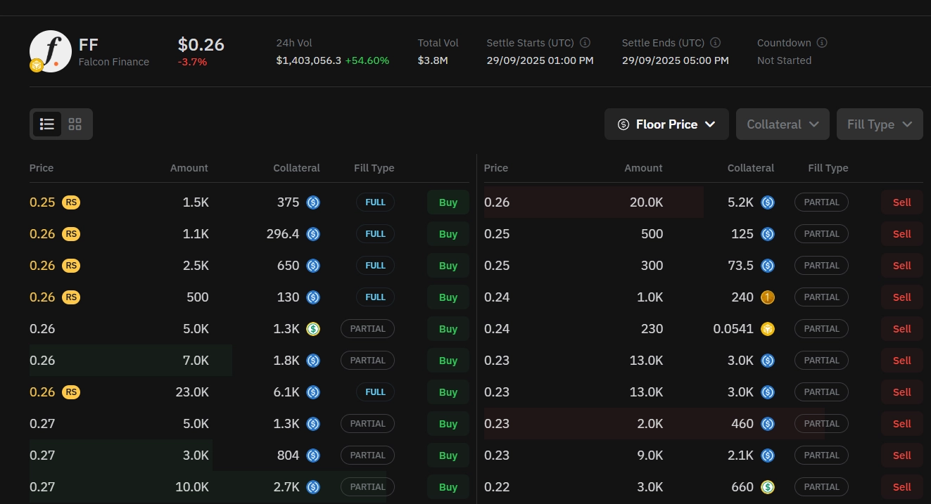Viewport: 931px width, 504px height.
Task: Expand the Collateral filter
Action: (x=782, y=124)
